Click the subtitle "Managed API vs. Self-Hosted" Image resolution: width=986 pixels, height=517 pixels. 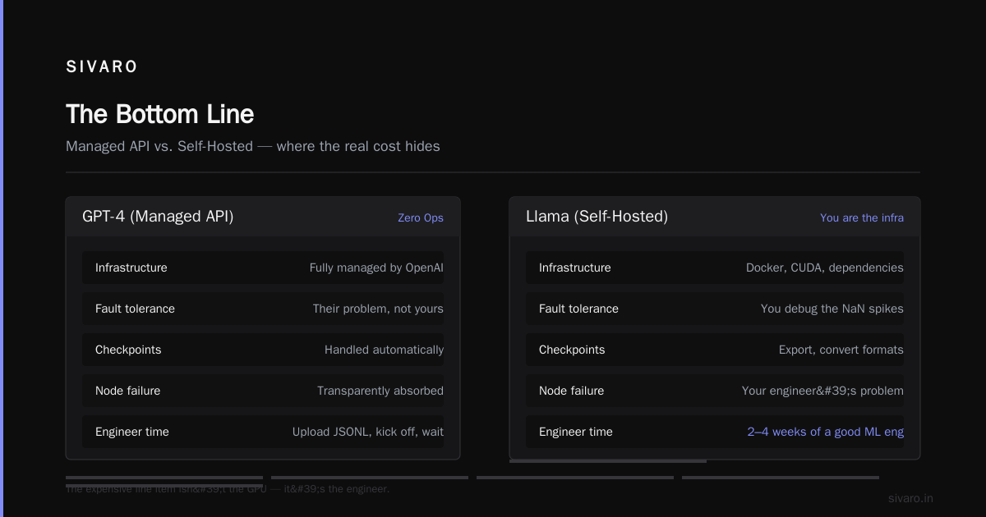coord(159,147)
